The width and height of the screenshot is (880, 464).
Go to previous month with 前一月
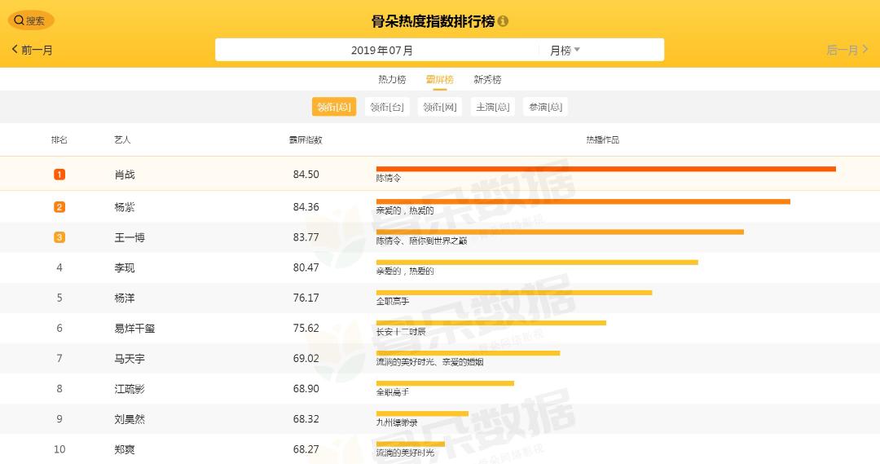[33, 50]
